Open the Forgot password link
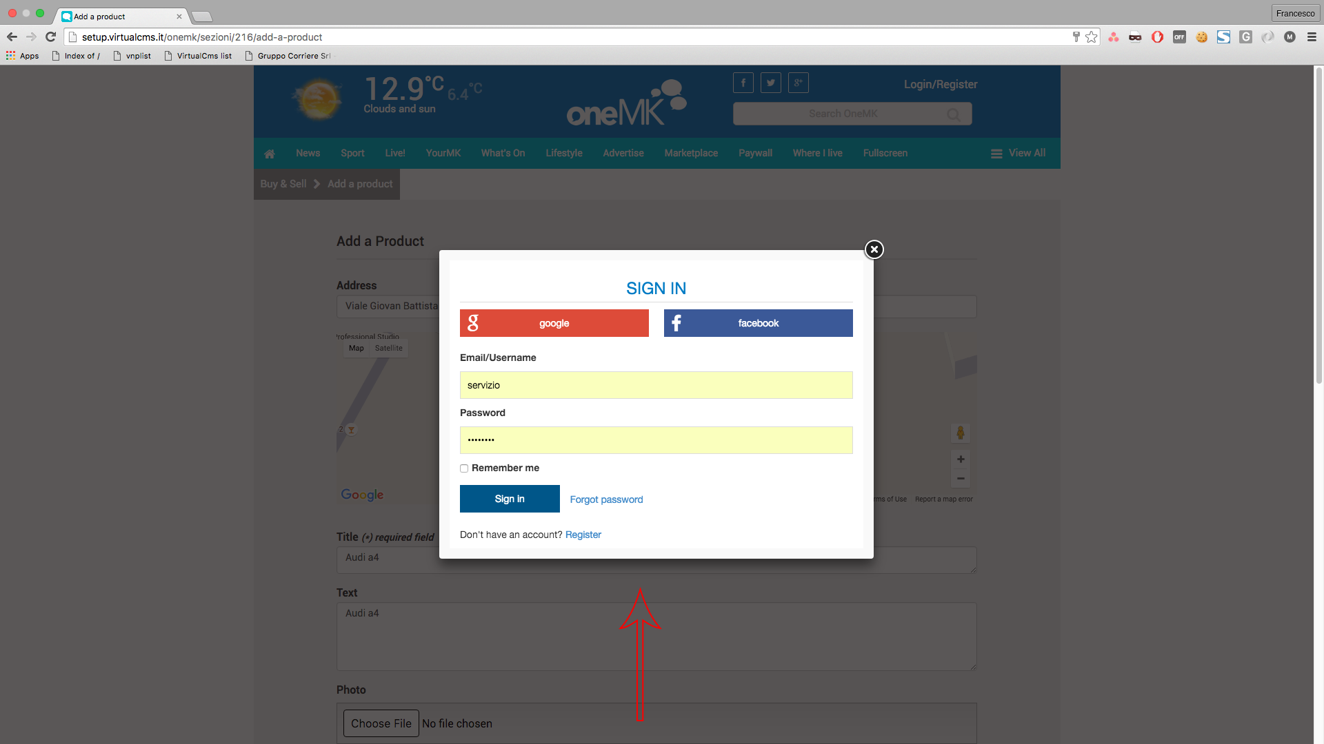 click(606, 499)
